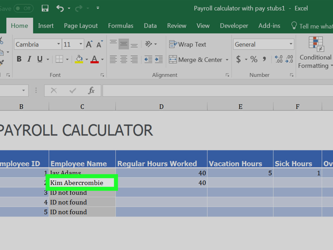Switch to the Formulas ribbon tab
Image resolution: width=333 pixels, height=250 pixels.
pyautogui.click(x=121, y=26)
